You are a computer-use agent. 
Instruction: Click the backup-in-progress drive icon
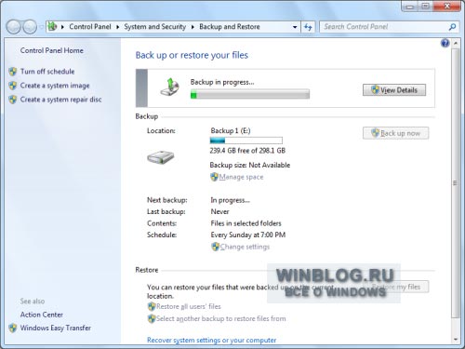(x=170, y=87)
